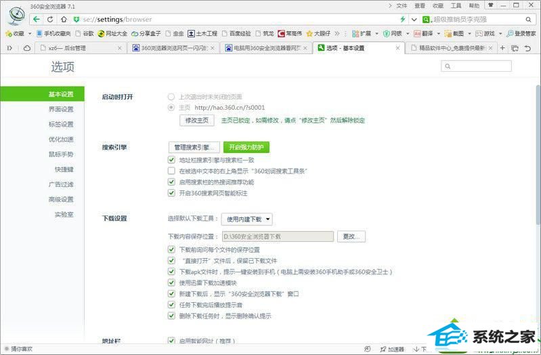This screenshot has height=355, width=541.
Task: Click the 更改 download path button
Action: 351,236
